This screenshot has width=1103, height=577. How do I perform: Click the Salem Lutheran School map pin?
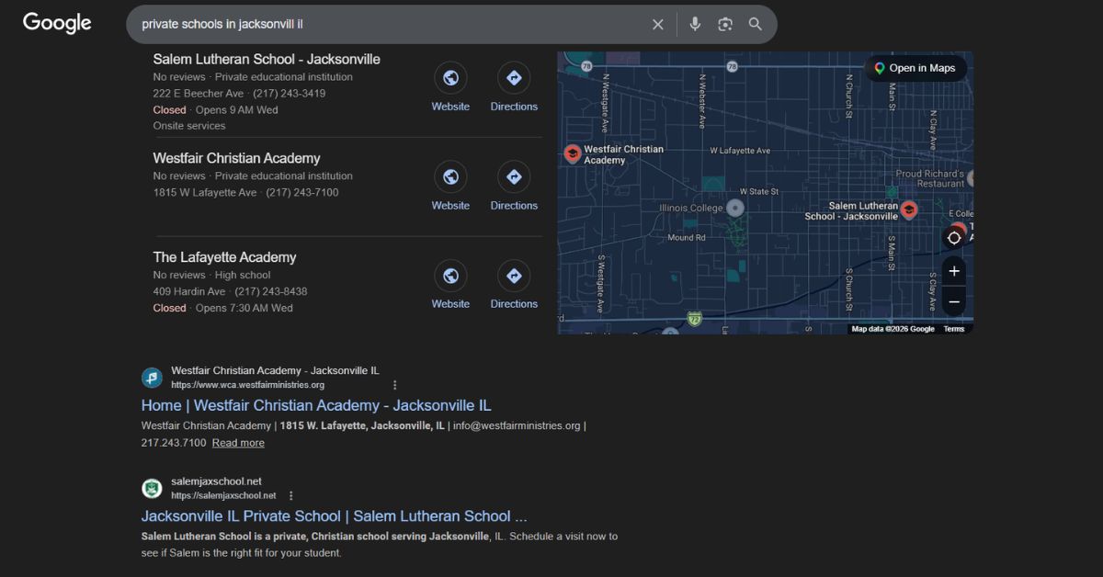(908, 209)
